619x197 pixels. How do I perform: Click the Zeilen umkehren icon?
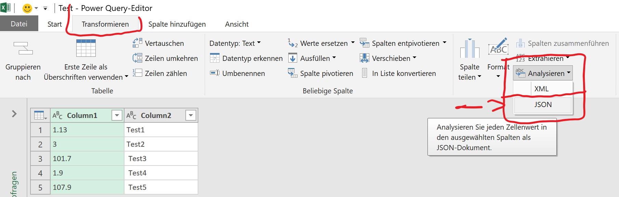click(137, 58)
